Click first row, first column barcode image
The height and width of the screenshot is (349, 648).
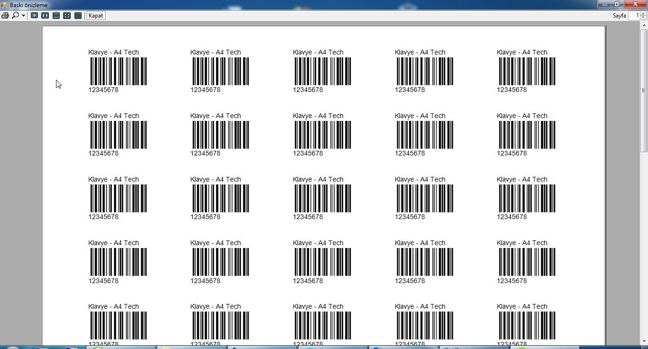(118, 71)
